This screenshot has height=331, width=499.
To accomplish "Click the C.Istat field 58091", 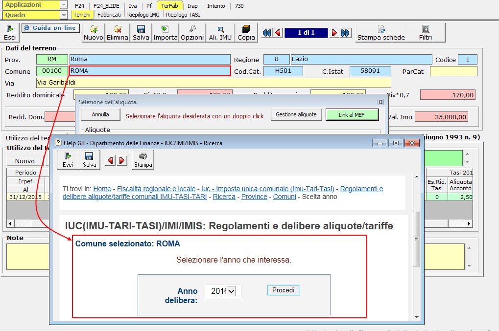I will (370, 71).
